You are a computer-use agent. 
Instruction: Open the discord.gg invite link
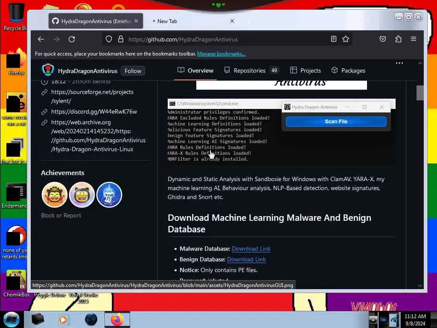(x=94, y=111)
